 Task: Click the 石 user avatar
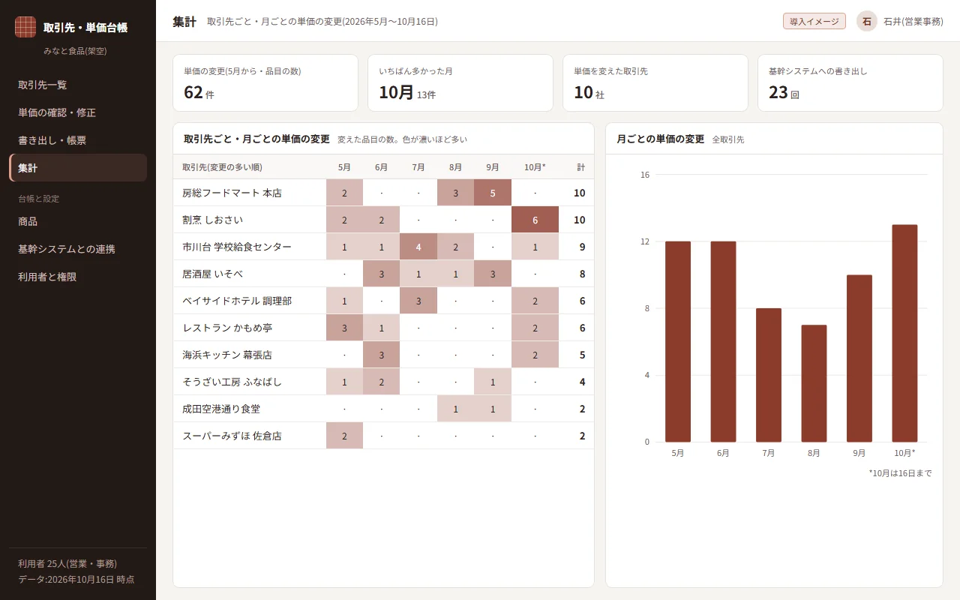(867, 21)
